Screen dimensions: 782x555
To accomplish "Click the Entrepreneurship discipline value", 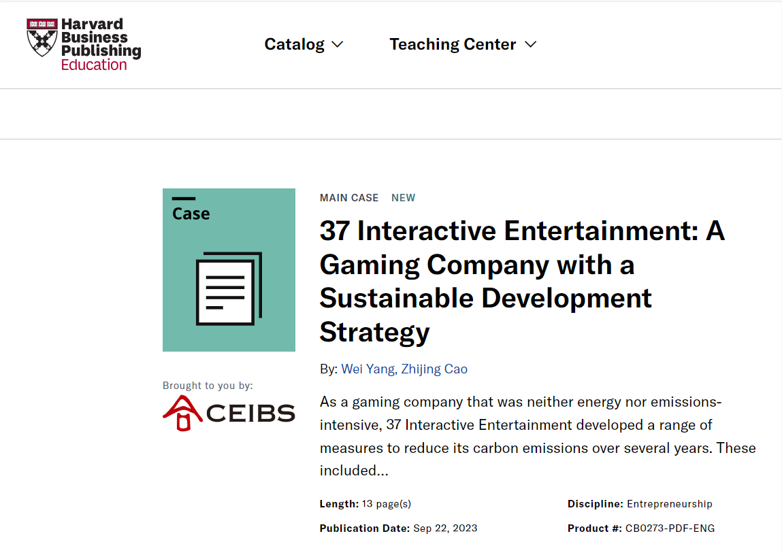I will [669, 504].
